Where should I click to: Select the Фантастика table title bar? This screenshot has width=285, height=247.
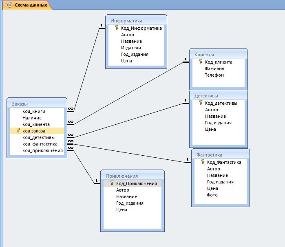tap(221, 154)
